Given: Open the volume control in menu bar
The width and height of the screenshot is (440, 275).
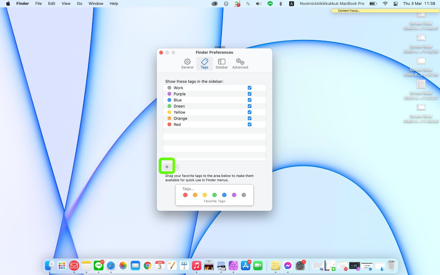Looking at the screenshot, I should [x=259, y=4].
